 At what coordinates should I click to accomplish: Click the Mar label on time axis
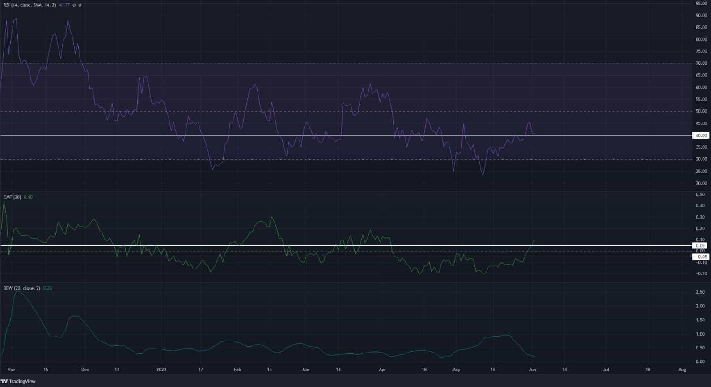tap(306, 370)
